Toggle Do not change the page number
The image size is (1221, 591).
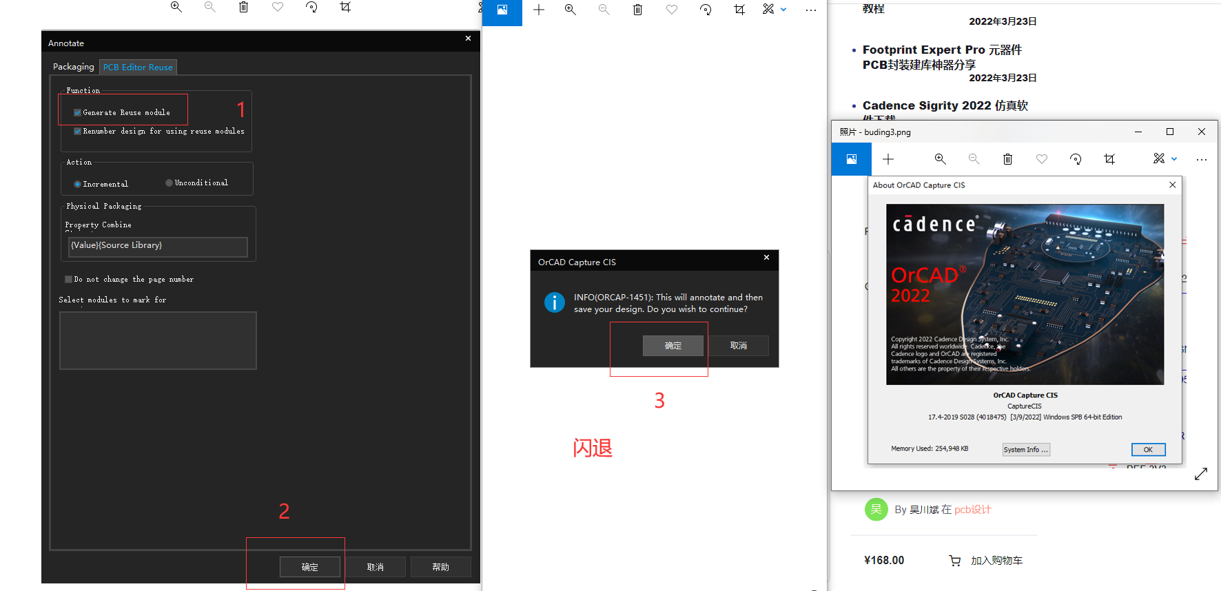[x=68, y=279]
